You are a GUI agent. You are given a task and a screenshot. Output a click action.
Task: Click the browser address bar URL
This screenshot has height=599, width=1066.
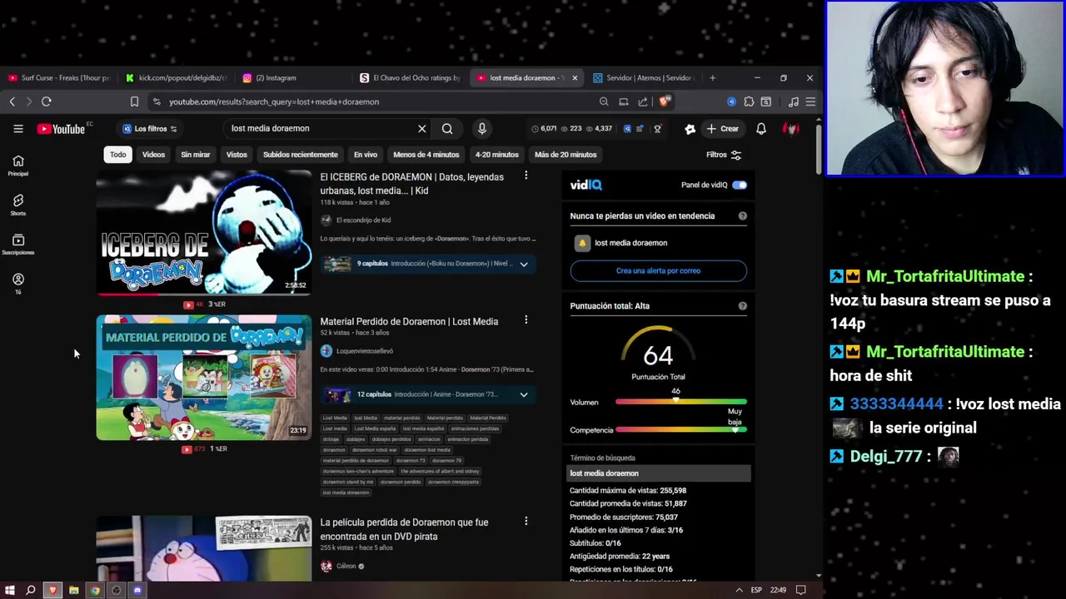coord(273,101)
